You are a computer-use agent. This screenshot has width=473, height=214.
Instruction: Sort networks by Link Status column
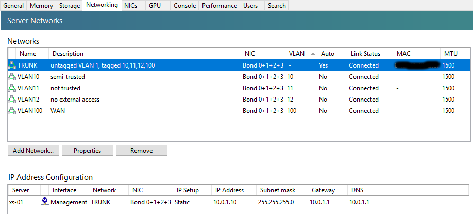coord(365,54)
